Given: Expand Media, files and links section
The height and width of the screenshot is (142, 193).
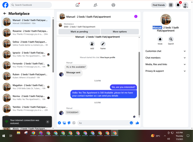Looking at the screenshot, I should (166, 64).
